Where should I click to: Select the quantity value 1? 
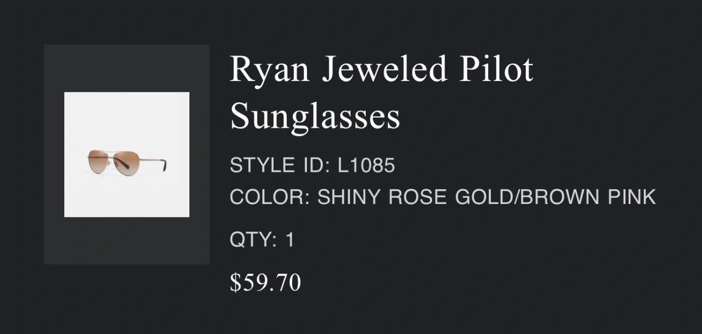click(290, 240)
